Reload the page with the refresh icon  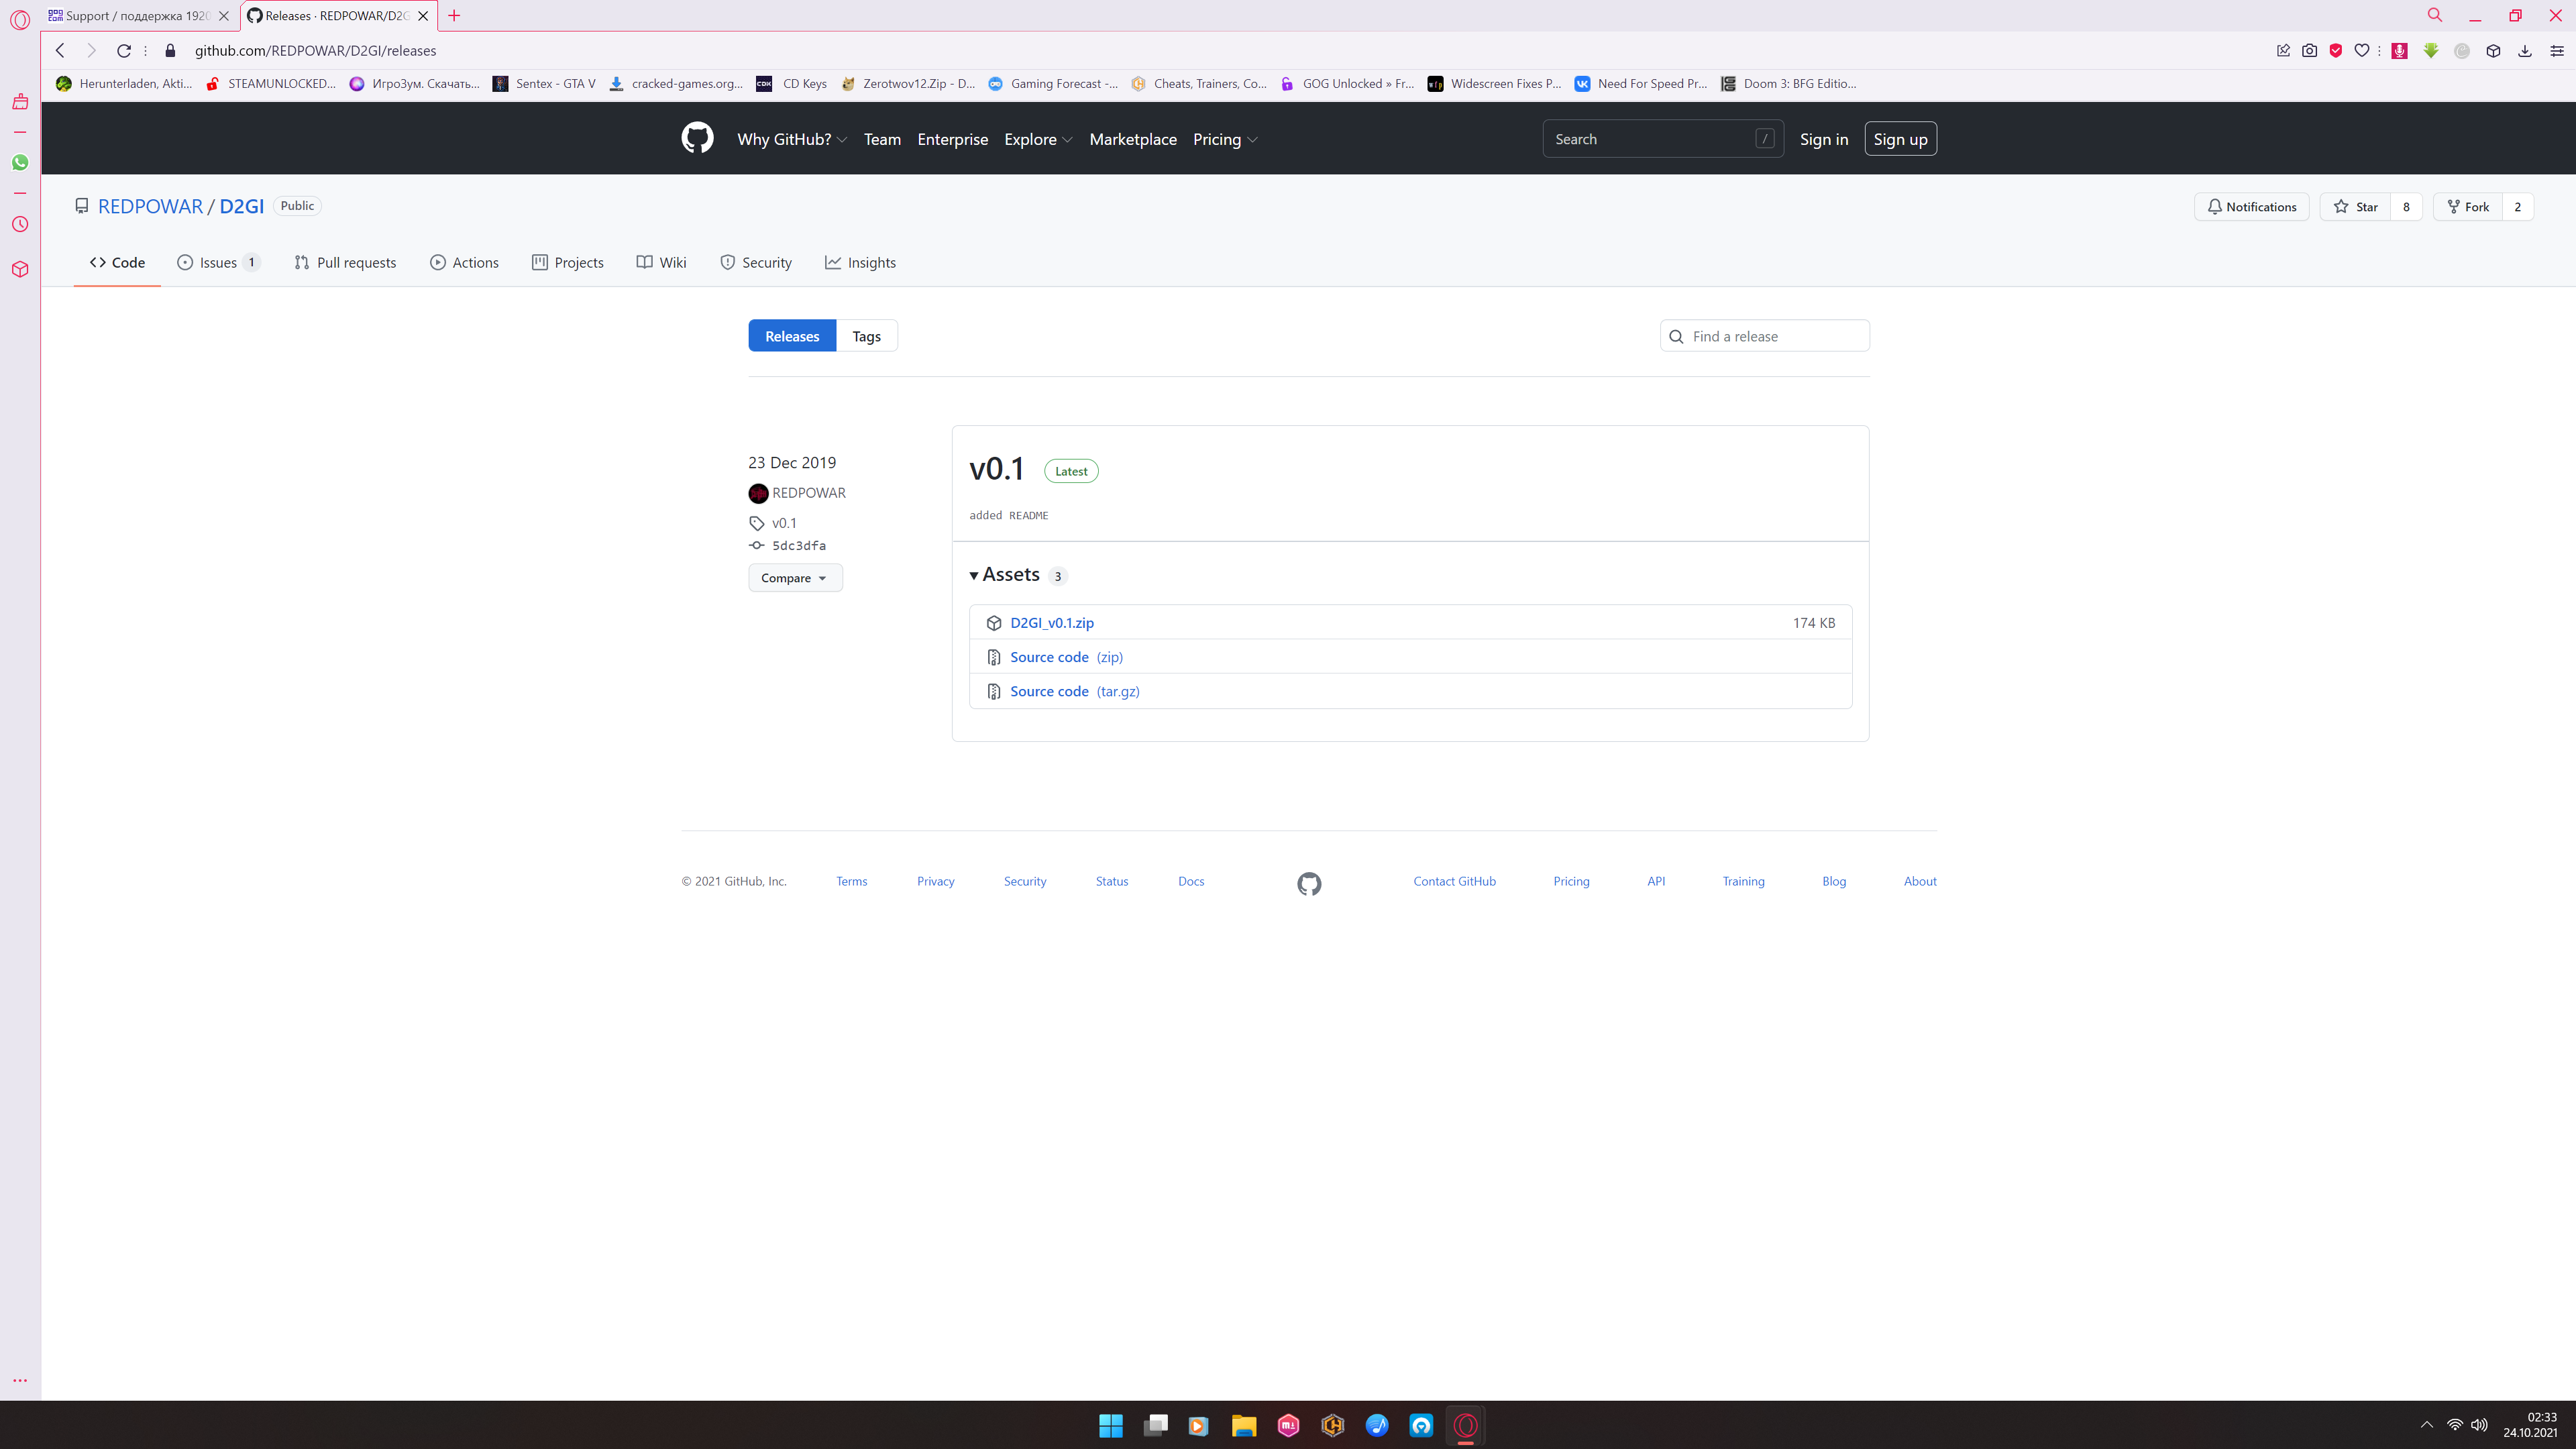pos(124,50)
